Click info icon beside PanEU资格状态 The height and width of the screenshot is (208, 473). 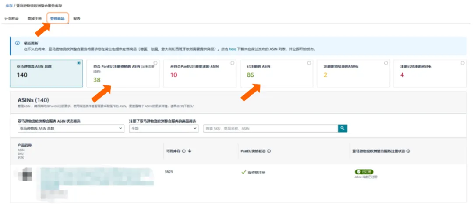[x=269, y=151]
